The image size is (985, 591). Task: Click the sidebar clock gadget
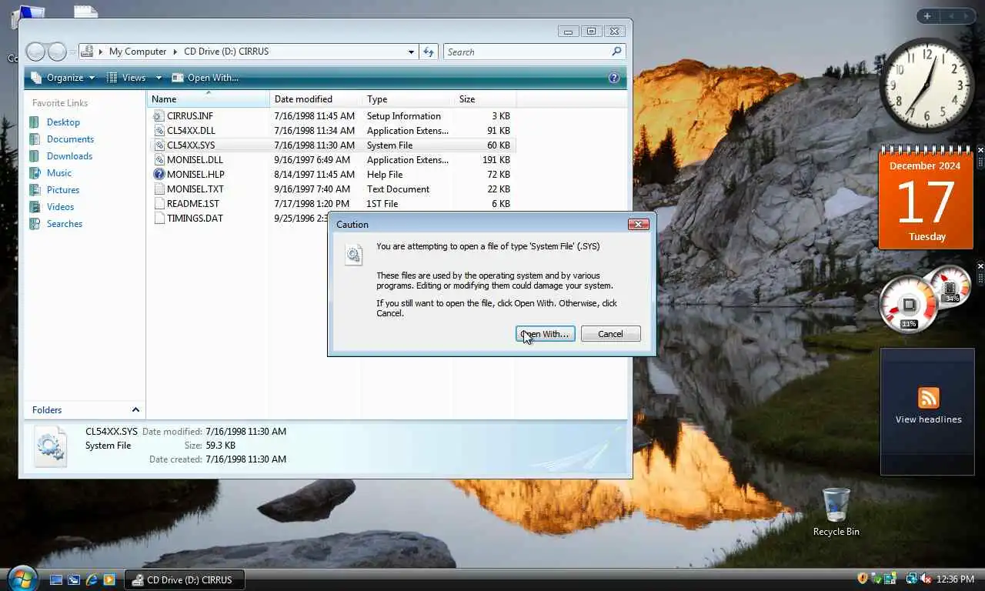927,85
